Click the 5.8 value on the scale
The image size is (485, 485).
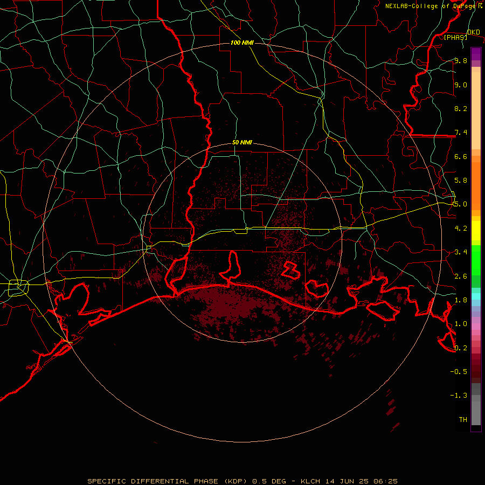tap(461, 181)
